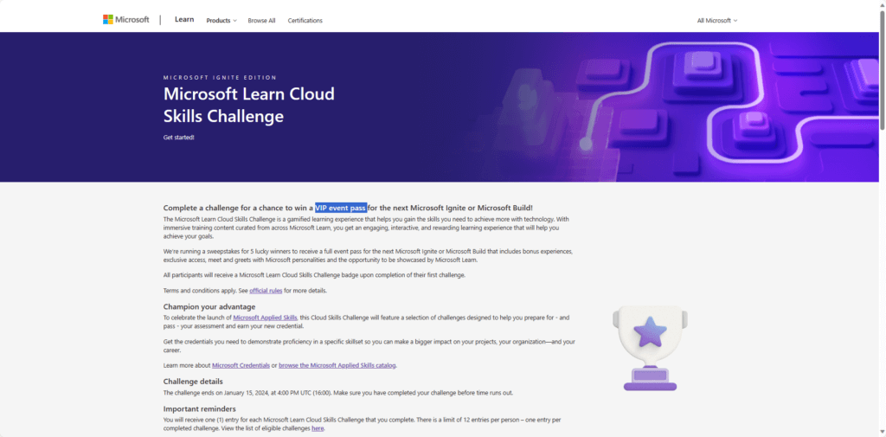Go to Certifications in the top navigation
Screen dimensions: 886x437
click(305, 21)
